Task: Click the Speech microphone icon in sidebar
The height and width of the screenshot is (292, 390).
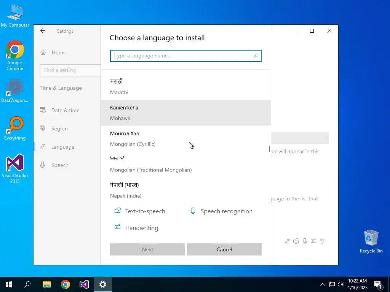Action: [43, 165]
